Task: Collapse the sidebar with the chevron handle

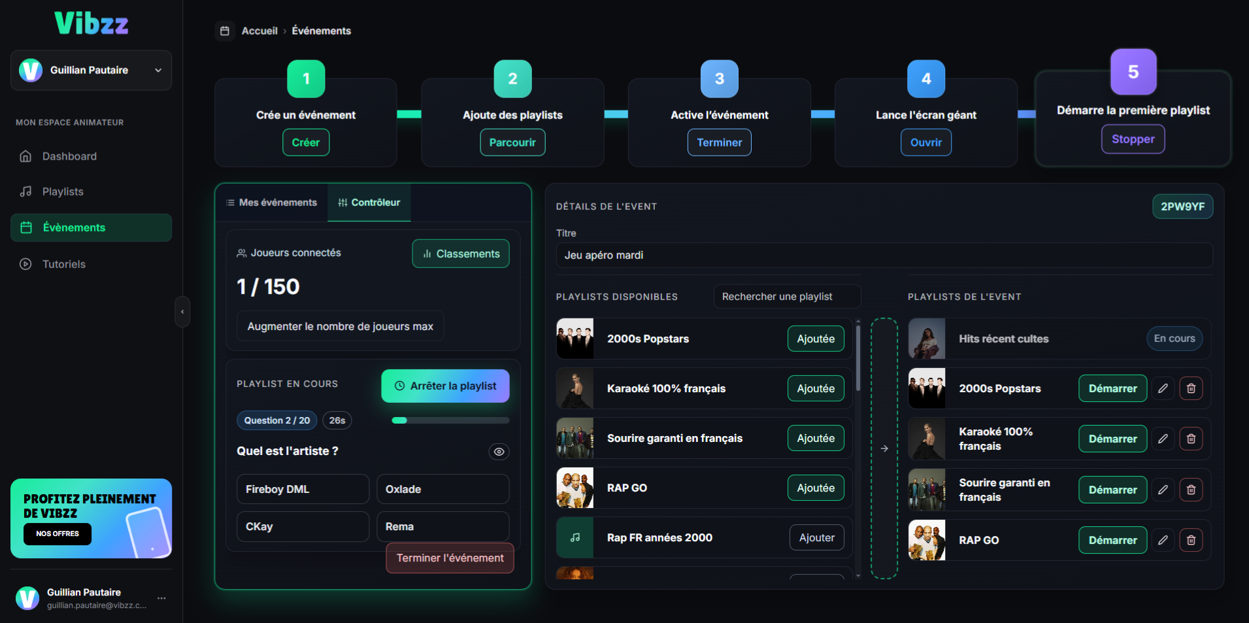Action: point(182,312)
